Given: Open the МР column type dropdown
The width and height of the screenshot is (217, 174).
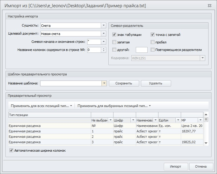Looking at the screenshot, I should click(x=200, y=120).
